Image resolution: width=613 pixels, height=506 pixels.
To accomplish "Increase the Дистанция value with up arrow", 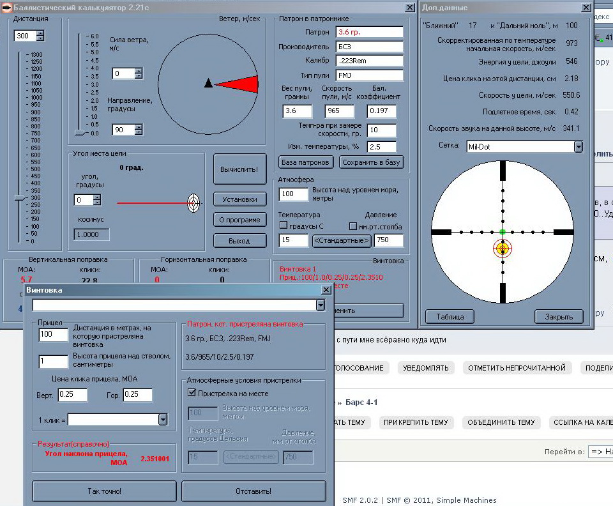I will click(40, 33).
